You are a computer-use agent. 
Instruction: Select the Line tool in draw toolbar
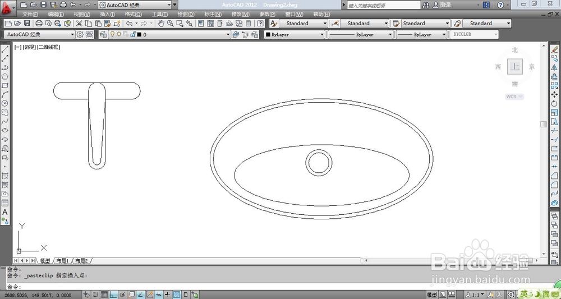click(x=5, y=49)
